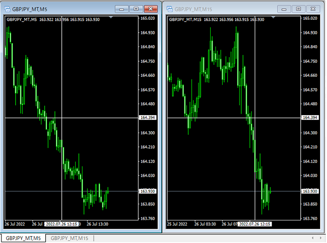Click the chart shift triangle in the M15 chart
This screenshot has height=243, width=327.
(x=273, y=17)
